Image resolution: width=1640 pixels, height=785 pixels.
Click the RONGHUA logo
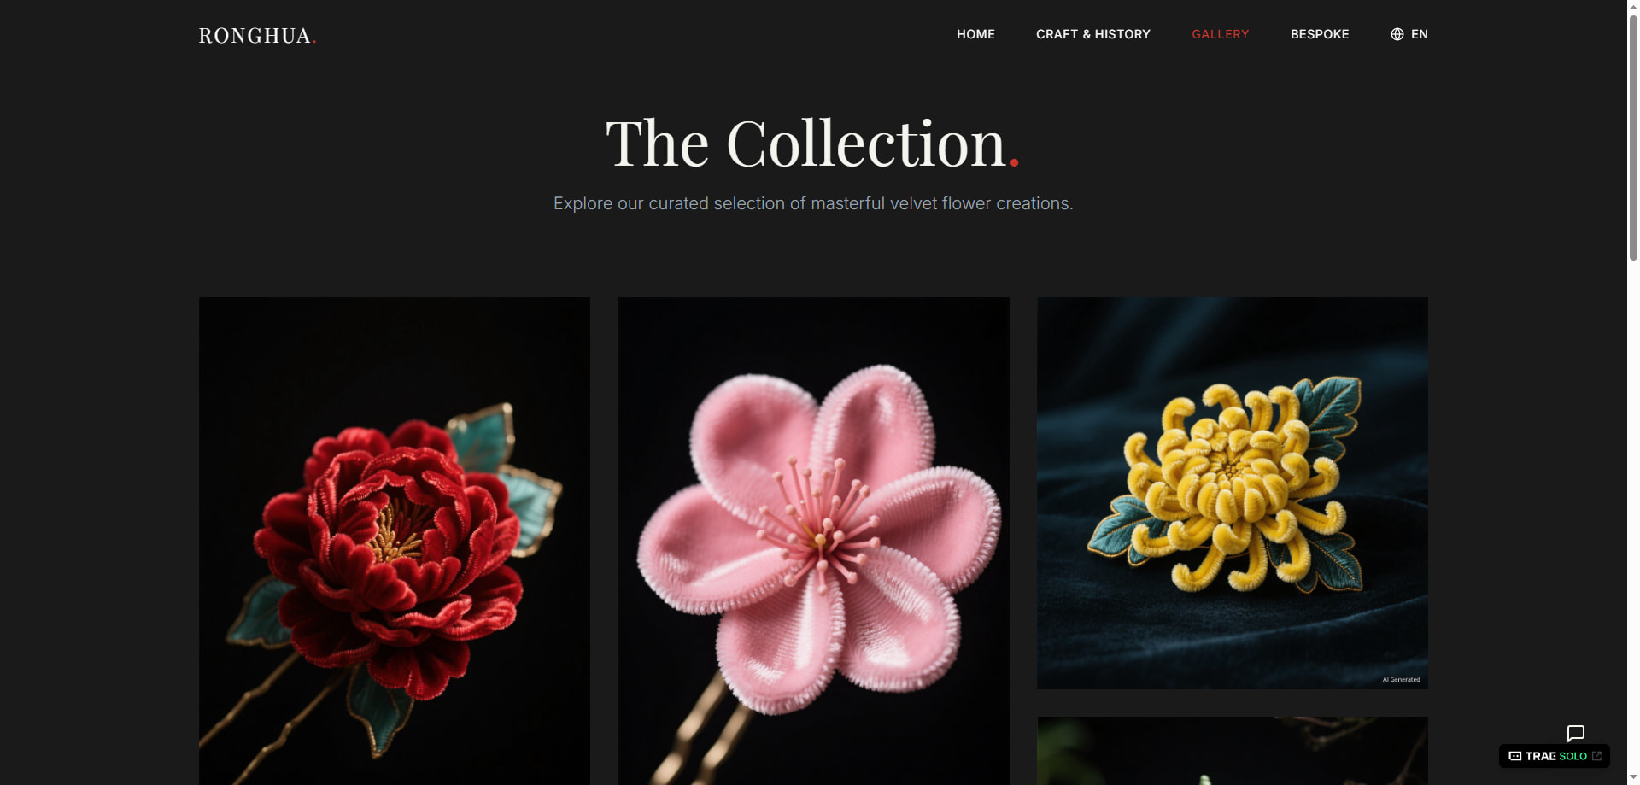(257, 35)
